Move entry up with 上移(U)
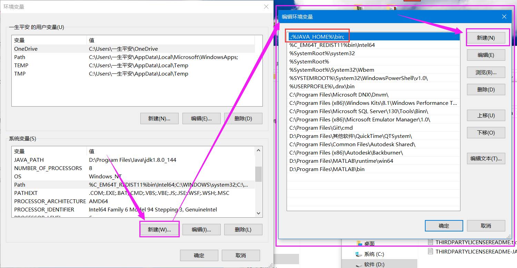The width and height of the screenshot is (517, 268). coord(486,116)
